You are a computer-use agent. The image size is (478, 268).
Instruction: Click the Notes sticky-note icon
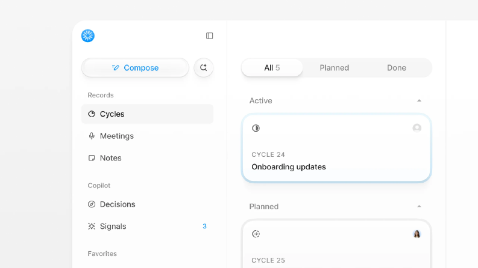92,158
